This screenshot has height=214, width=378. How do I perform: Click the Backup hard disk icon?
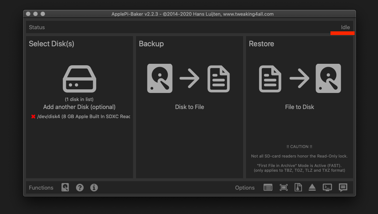click(x=160, y=78)
